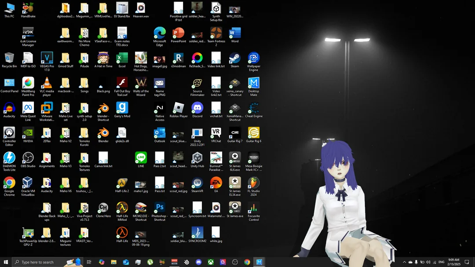475x267 pixels.
Task: Expand the hidden system tray icons
Action: point(404,262)
